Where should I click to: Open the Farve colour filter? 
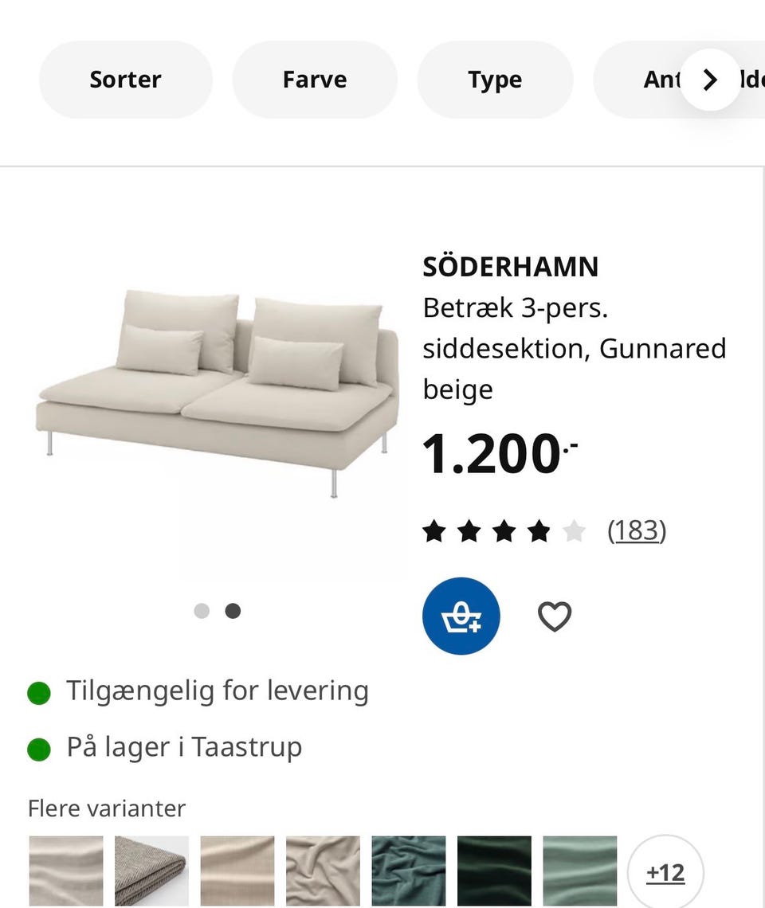pos(315,80)
